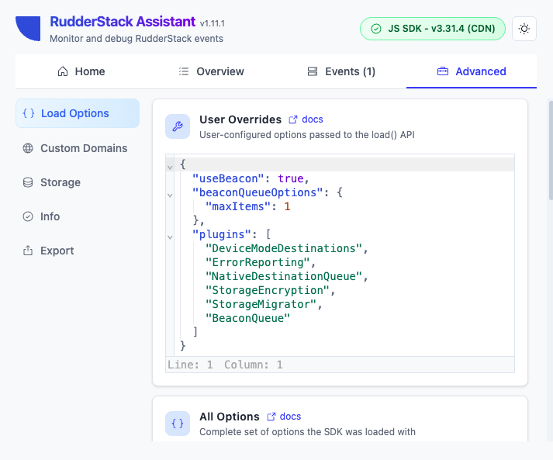Open the Home tab
Viewport: 553px width, 460px height.
(81, 71)
